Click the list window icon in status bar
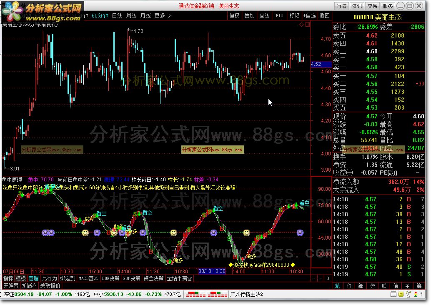The height and width of the screenshot is (305, 431). coord(393,294)
